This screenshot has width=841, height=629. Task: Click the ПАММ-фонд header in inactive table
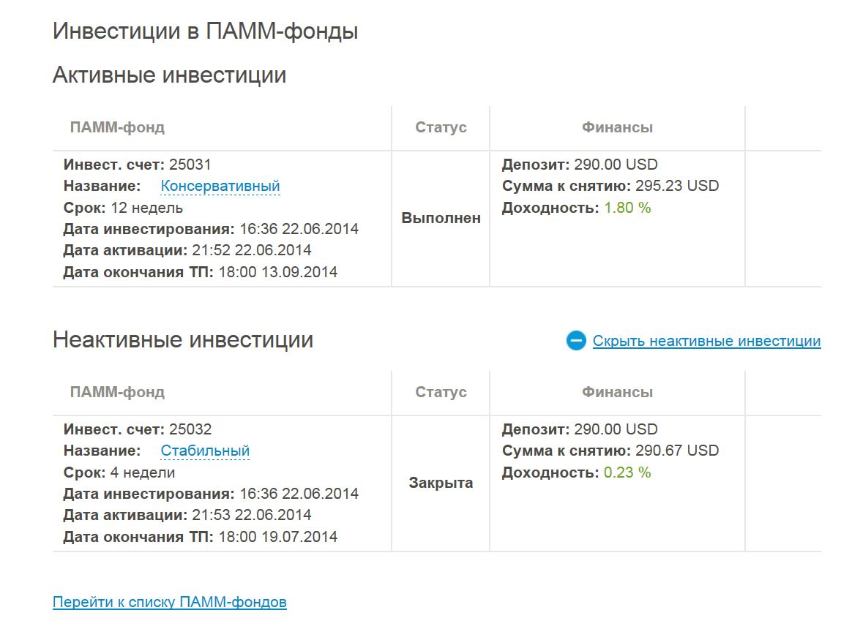[x=117, y=392]
